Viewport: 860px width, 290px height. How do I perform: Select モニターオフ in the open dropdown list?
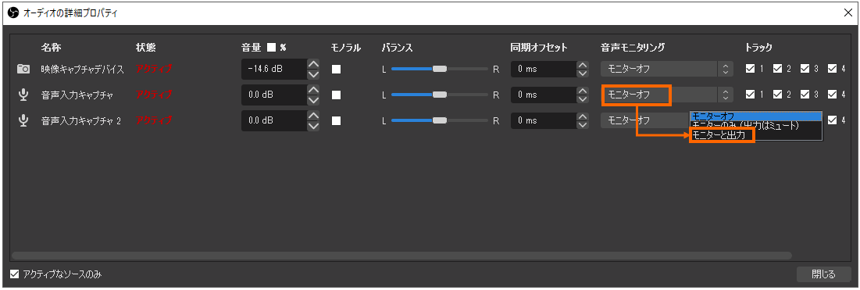756,116
